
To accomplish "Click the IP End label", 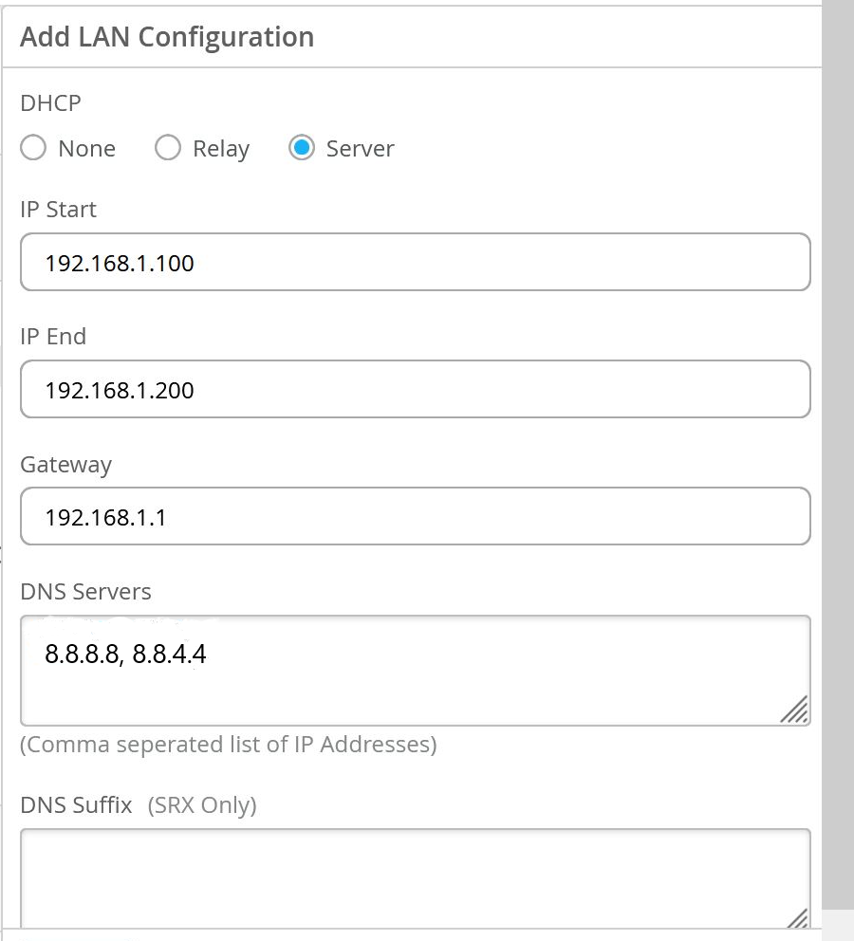I will (x=53, y=336).
